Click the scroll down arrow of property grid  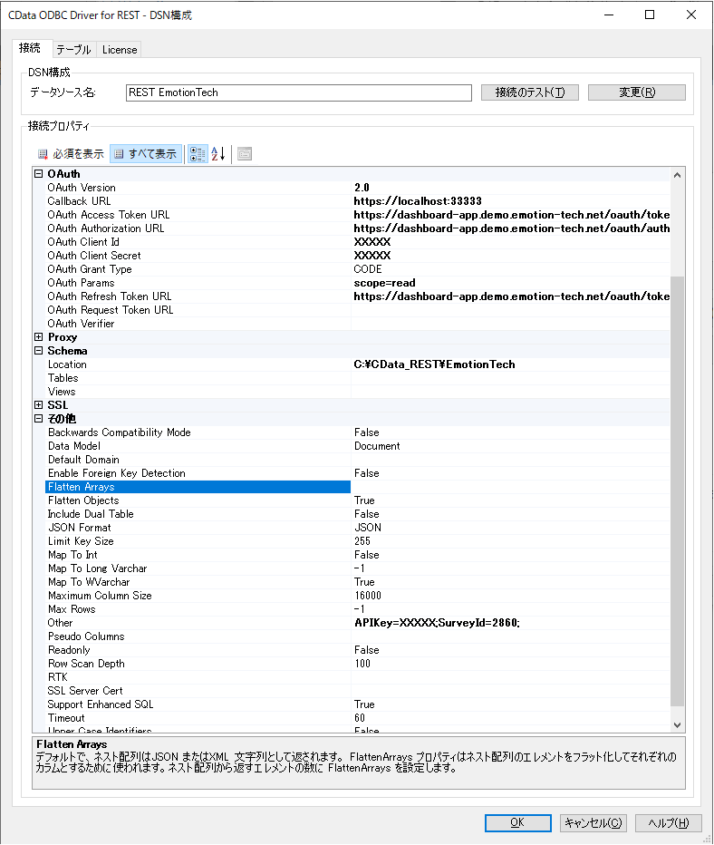tap(678, 725)
